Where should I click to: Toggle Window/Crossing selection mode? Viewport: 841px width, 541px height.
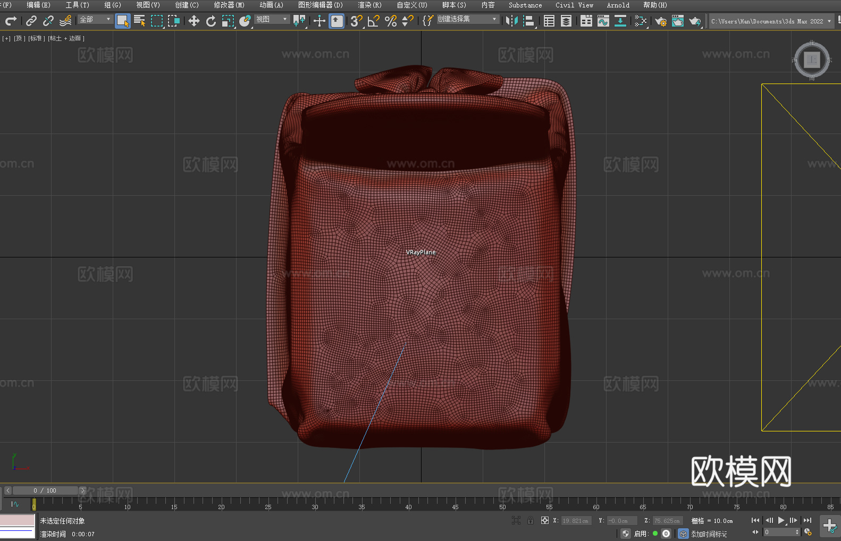point(174,21)
